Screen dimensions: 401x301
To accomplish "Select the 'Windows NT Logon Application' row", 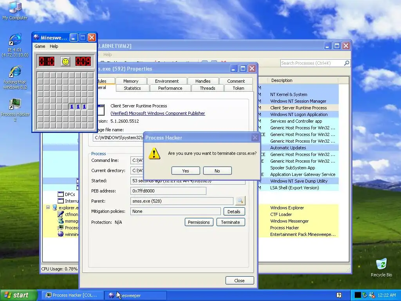I will pos(298,114).
